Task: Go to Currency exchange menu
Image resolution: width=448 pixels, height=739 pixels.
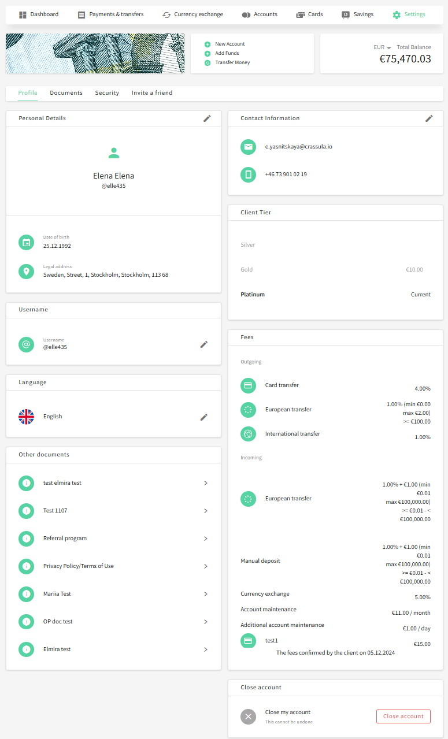Action: tap(192, 14)
